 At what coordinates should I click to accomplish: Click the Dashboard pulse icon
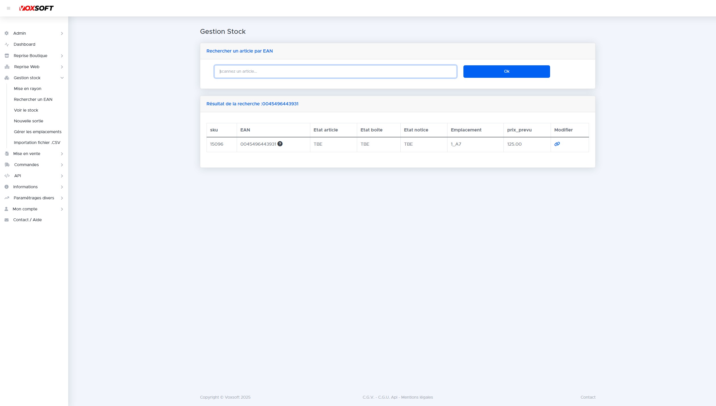click(7, 45)
